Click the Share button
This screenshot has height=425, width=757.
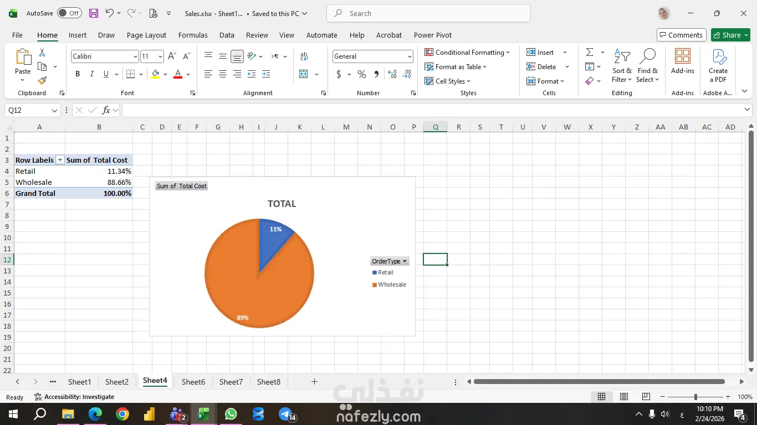click(x=730, y=35)
